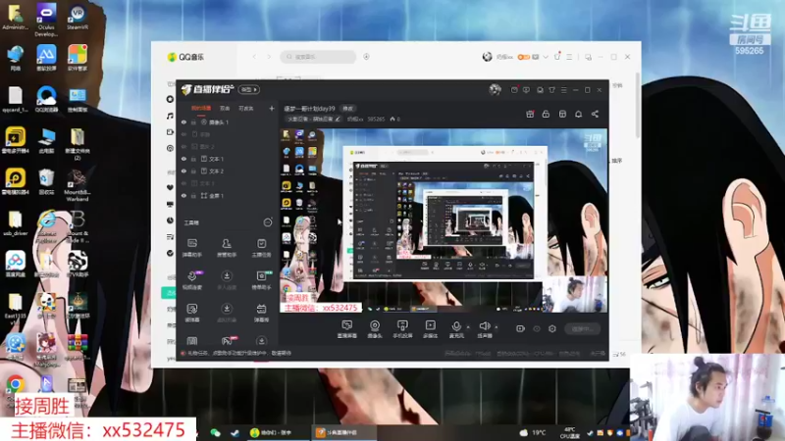Open toolbox settings circle icon

coord(268,222)
